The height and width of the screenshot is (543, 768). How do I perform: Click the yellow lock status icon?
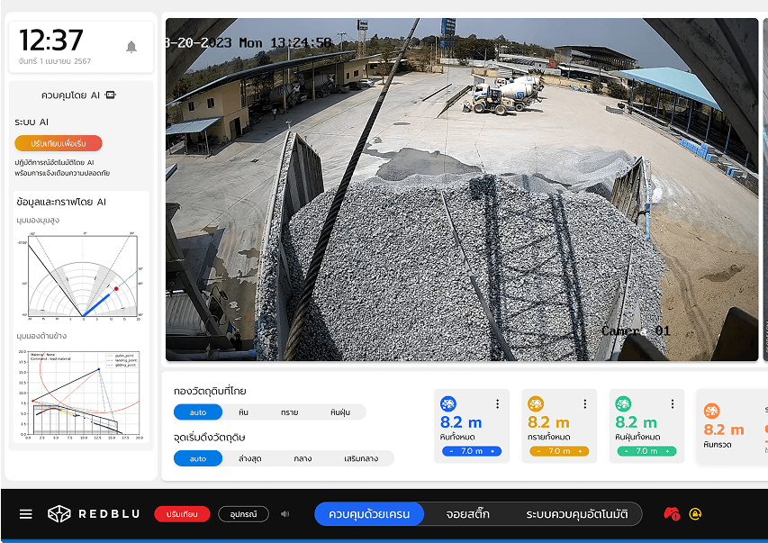tap(695, 514)
